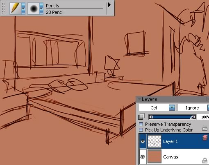Click the 2B Pencil brush variant icon
The width and height of the screenshot is (209, 165).
point(34,9)
